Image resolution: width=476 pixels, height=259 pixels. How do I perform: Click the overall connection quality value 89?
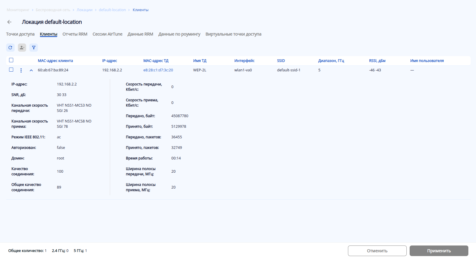[x=59, y=187]
